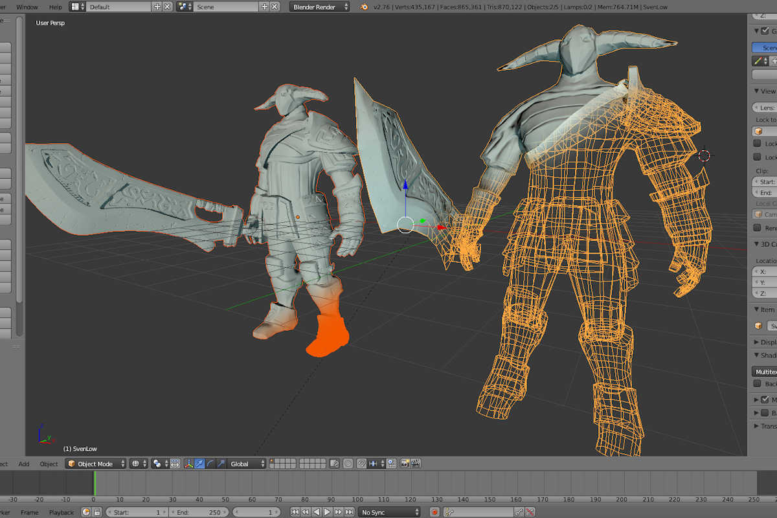
Task: Open the Blender Render engine dropdown
Action: (320, 6)
